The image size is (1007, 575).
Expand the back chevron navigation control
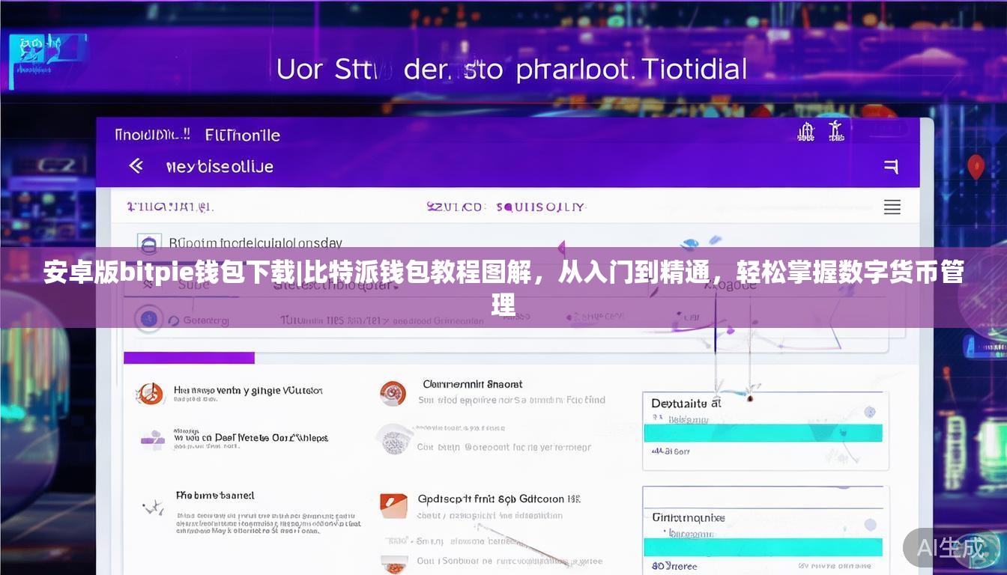click(x=136, y=166)
